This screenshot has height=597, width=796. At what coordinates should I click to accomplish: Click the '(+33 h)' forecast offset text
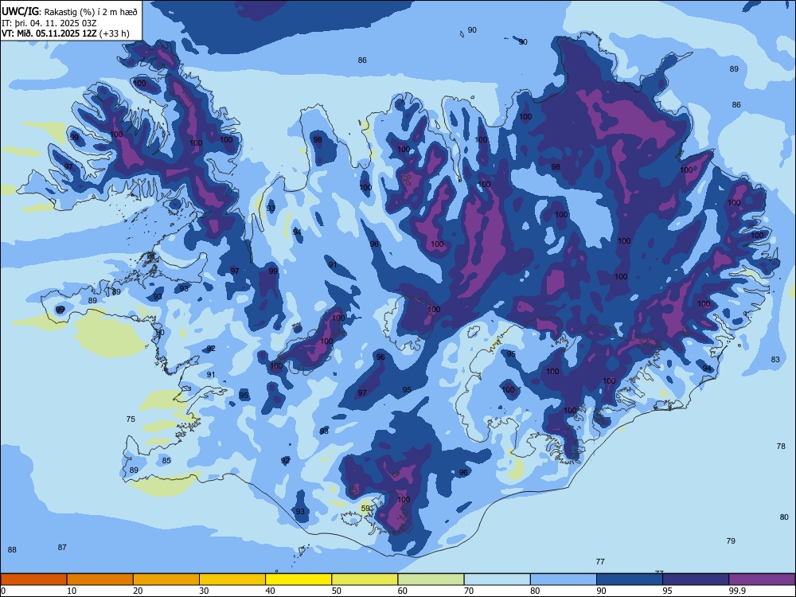(114, 34)
